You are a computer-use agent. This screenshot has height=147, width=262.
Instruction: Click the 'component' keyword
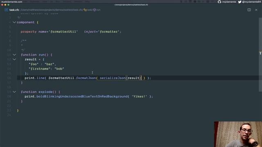[25, 22]
